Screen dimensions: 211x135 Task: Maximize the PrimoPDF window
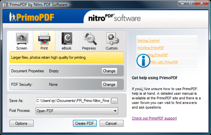point(191,3)
